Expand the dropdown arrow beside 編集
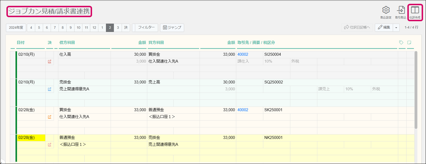426x164 pixels. [396, 28]
